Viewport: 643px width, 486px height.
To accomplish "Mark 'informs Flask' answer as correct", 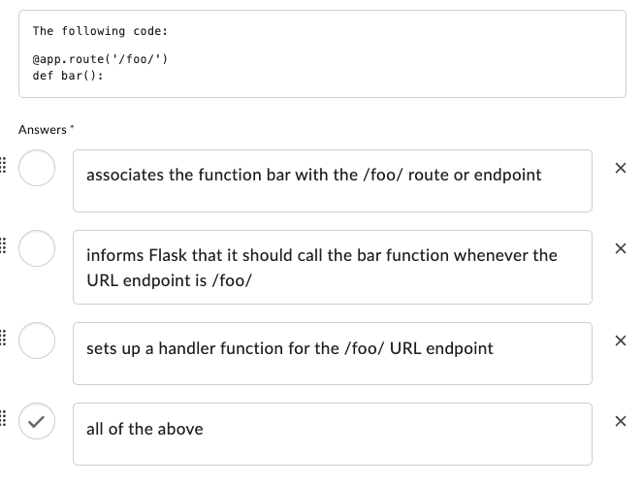I will [38, 248].
